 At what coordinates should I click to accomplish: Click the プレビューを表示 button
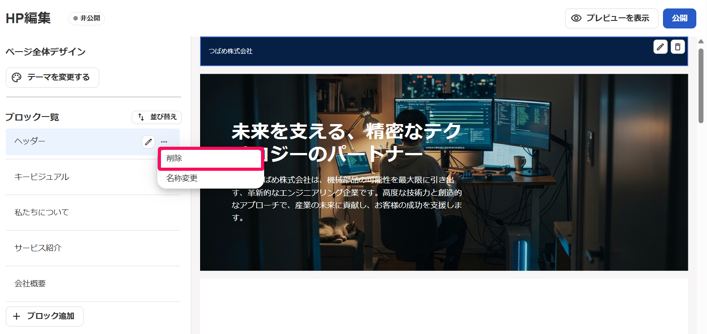click(611, 18)
